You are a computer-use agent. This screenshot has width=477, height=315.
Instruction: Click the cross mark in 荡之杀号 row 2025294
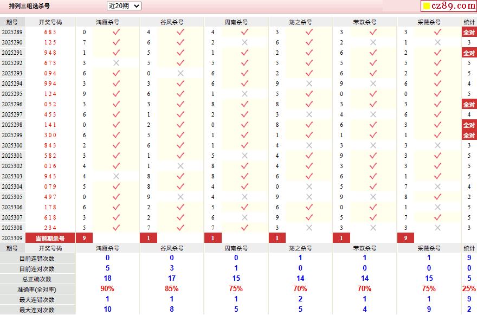coord(309,83)
